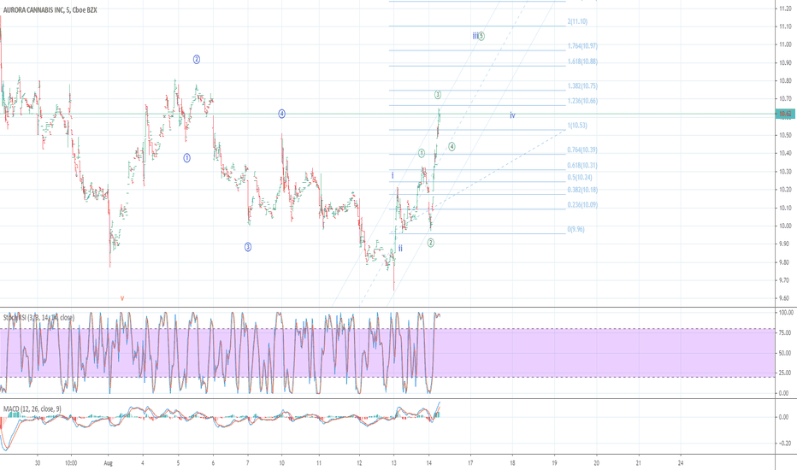Select the blue circled 2 wave marker

(197, 60)
